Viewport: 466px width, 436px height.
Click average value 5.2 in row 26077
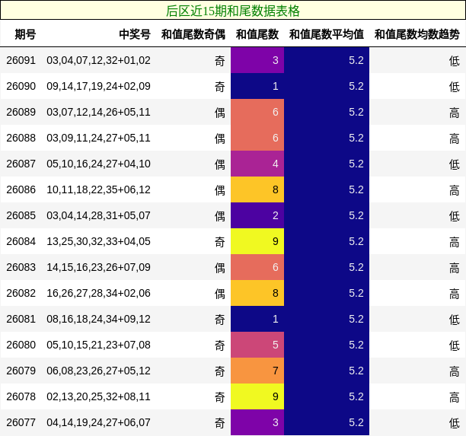pos(327,422)
